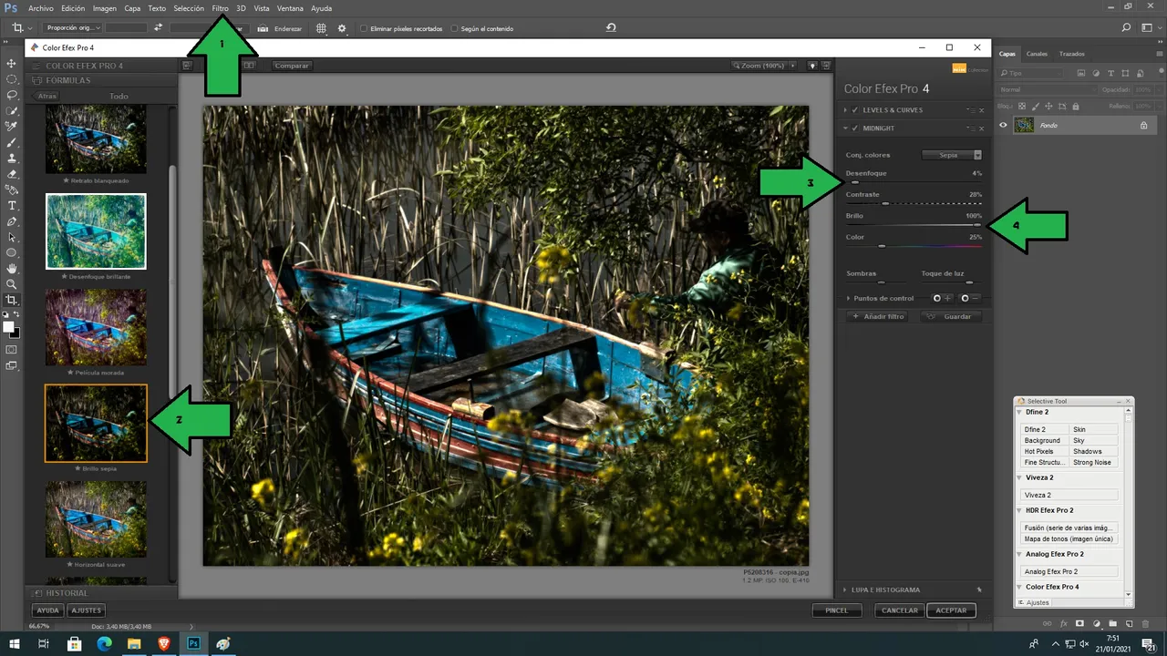Select the Pen tool
1167x656 pixels.
pos(12,221)
